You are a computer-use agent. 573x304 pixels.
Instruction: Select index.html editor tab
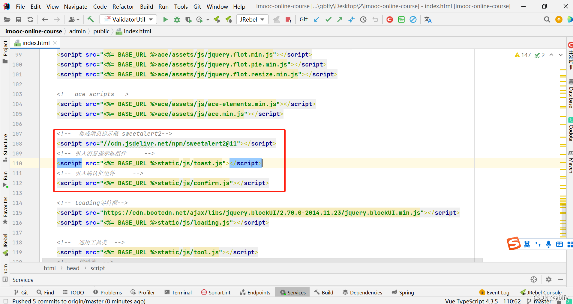click(36, 43)
